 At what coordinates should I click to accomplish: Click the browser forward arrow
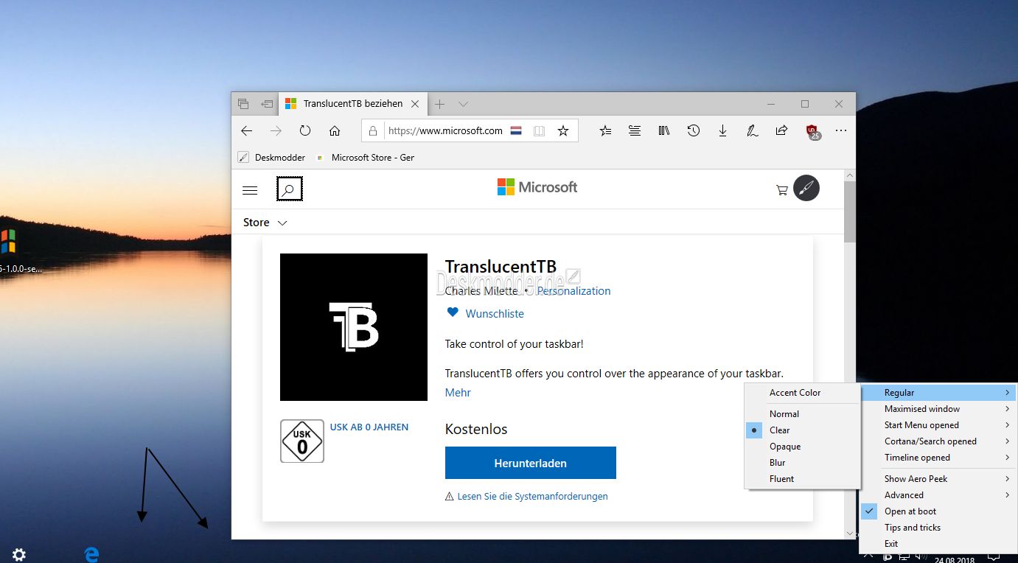pos(276,130)
